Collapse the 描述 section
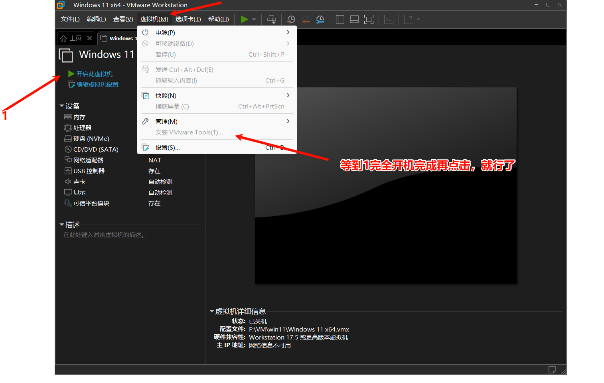 (62, 225)
